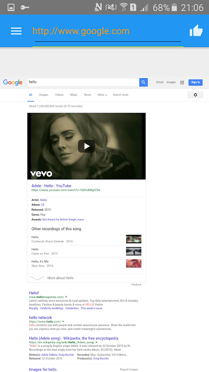
Task: Open the Gmail link
Action: click(159, 82)
